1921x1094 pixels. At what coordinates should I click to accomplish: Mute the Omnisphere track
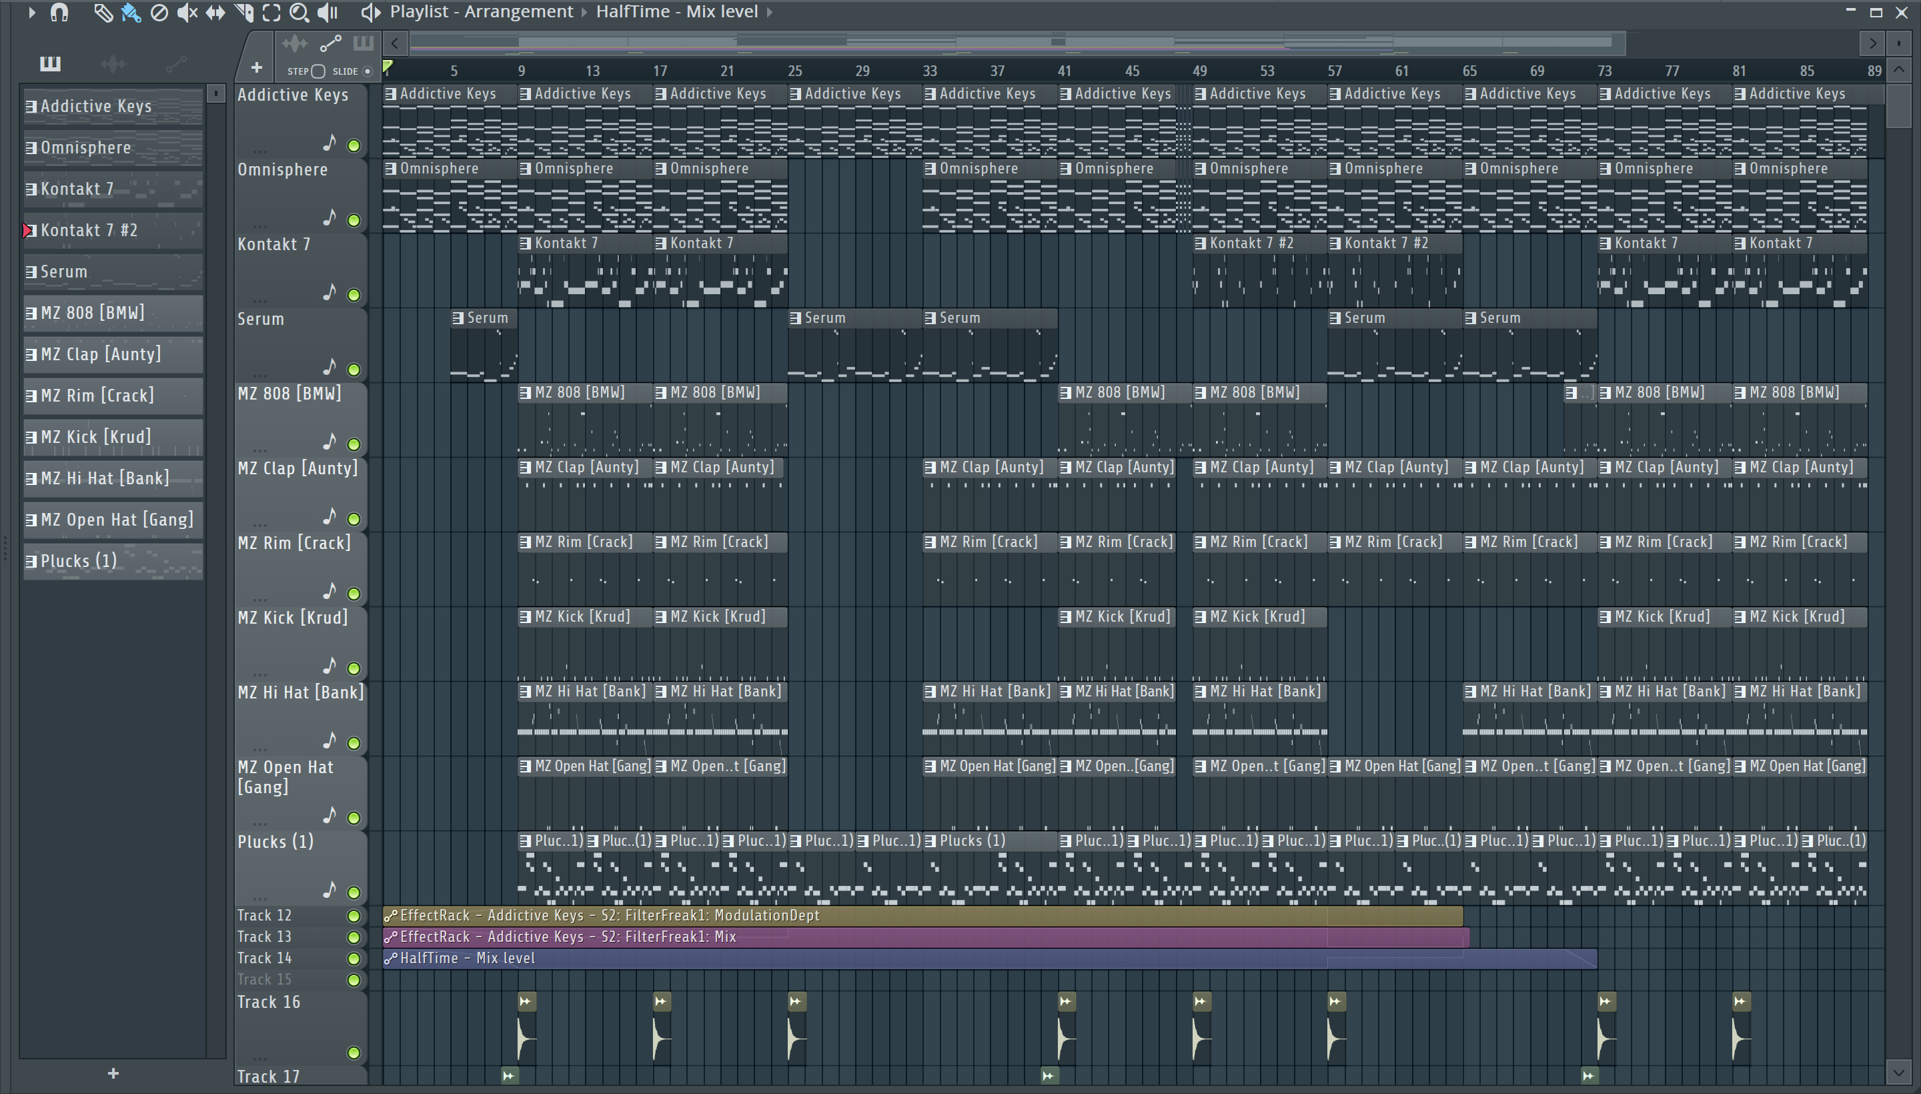354,220
